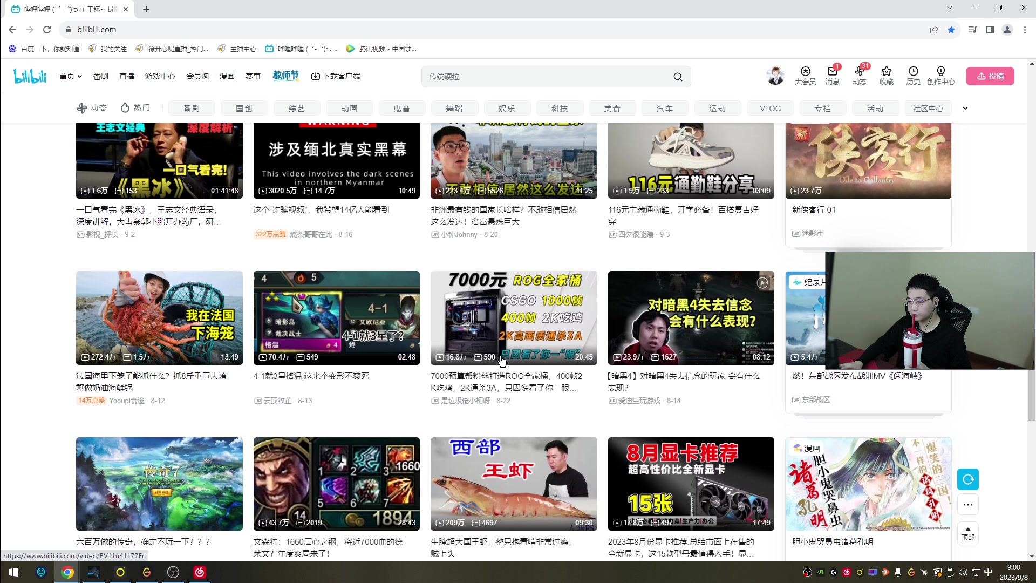Open the bilibili logo home link
1036x583 pixels.
30,76
